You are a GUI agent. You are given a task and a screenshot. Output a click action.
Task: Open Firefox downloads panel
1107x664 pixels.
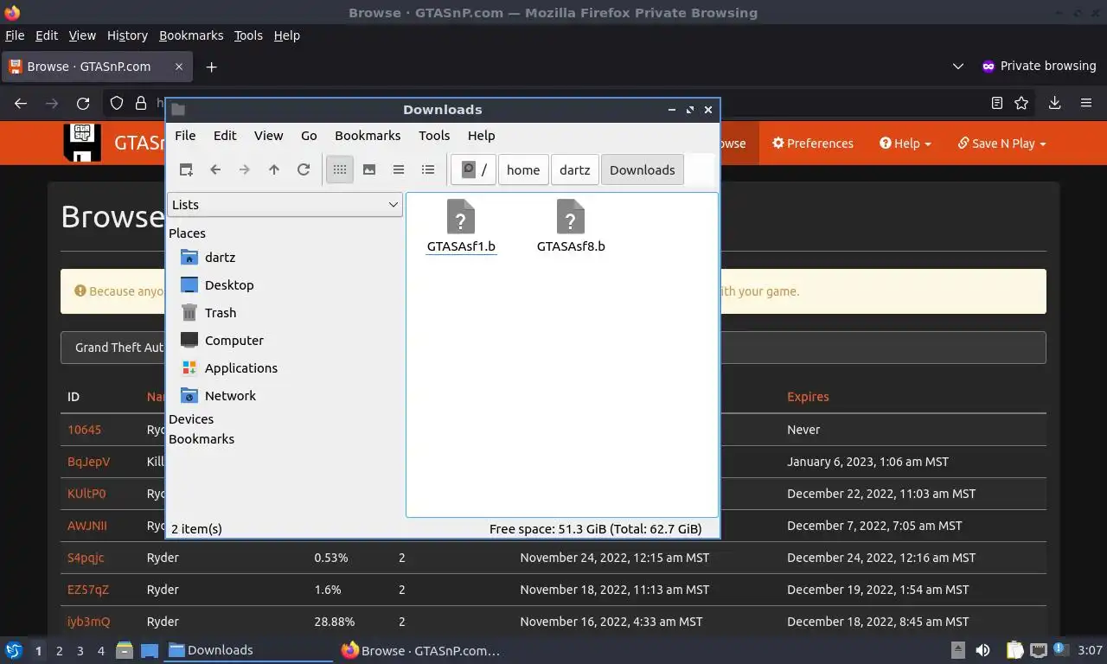coord(1054,103)
